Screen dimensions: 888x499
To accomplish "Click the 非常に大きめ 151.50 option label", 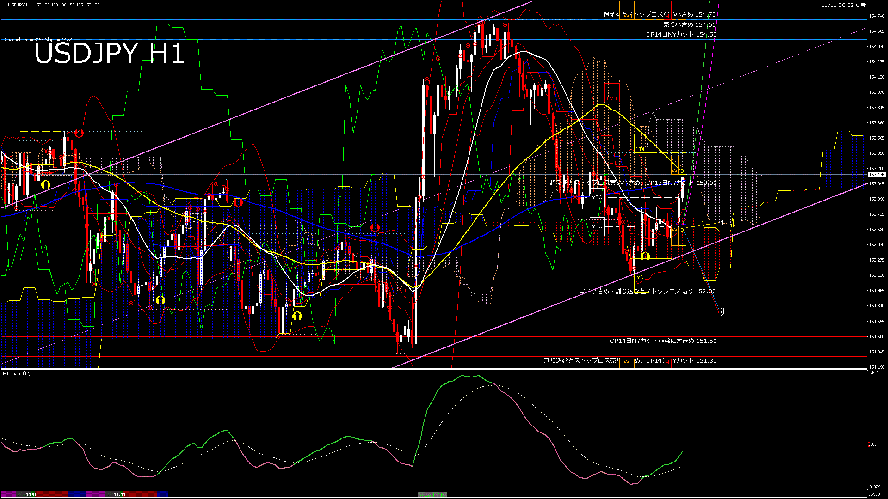I will (663, 341).
